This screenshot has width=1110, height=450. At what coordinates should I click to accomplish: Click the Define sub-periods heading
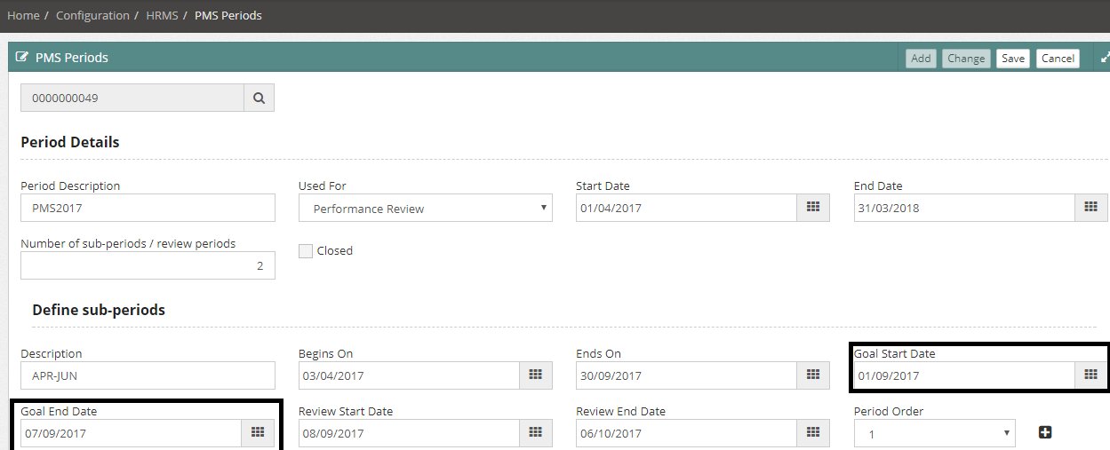click(x=99, y=310)
